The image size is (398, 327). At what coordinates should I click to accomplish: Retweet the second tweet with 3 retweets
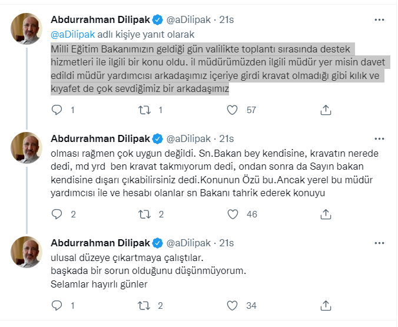[x=143, y=214]
